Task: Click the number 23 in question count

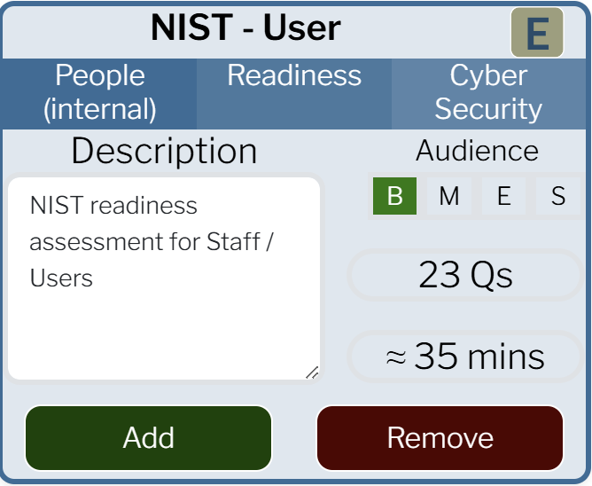Action: coord(440,276)
